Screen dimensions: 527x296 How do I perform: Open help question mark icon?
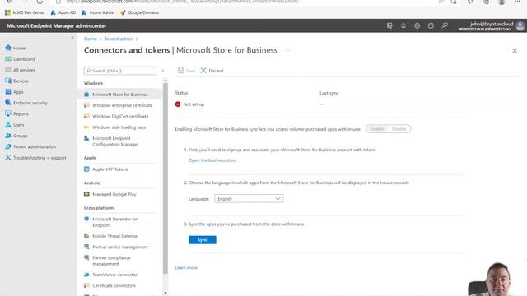[x=431, y=25]
